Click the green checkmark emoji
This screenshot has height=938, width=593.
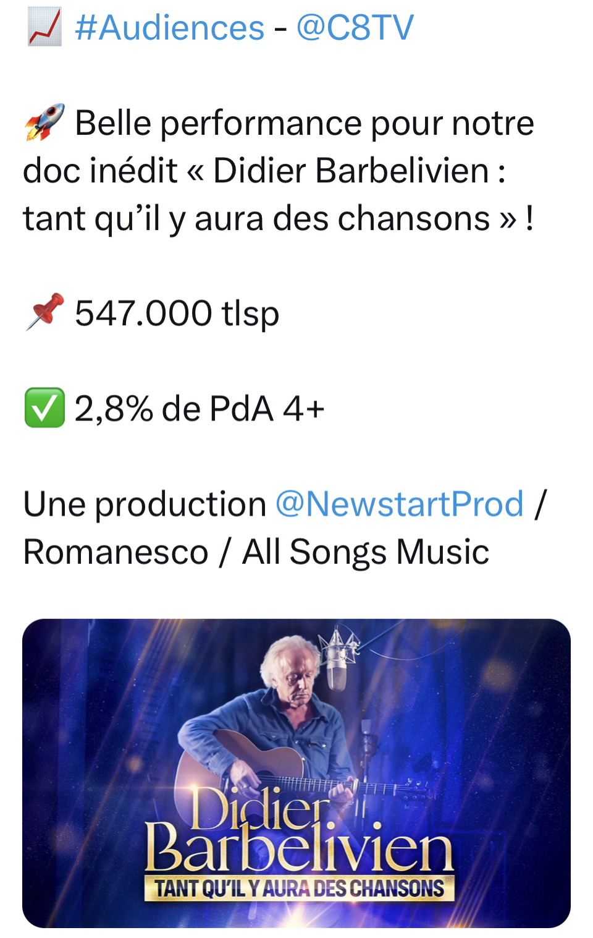point(44,408)
